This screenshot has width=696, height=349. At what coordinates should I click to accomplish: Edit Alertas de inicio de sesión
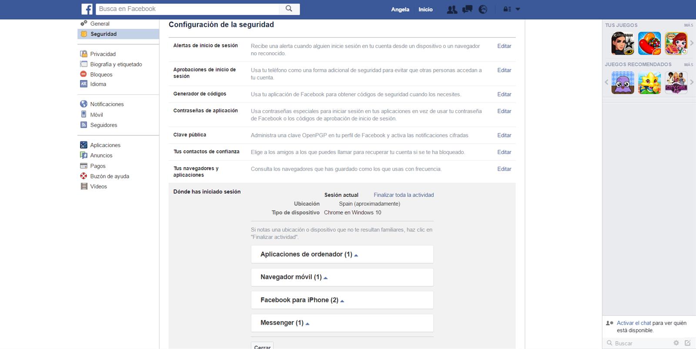pos(504,46)
